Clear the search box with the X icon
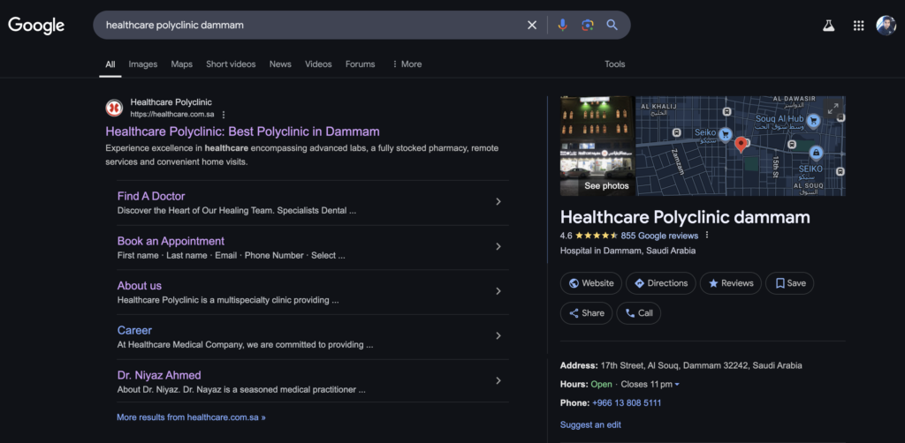905x443 pixels. click(532, 26)
